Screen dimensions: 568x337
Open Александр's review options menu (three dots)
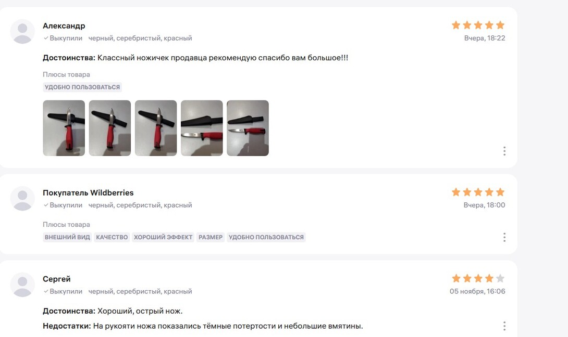504,151
